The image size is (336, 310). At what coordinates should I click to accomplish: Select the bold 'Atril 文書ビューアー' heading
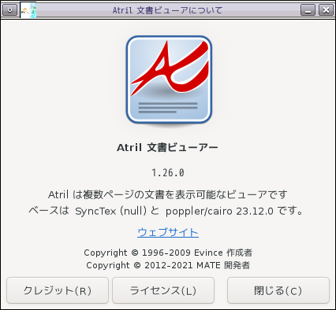tap(167, 147)
